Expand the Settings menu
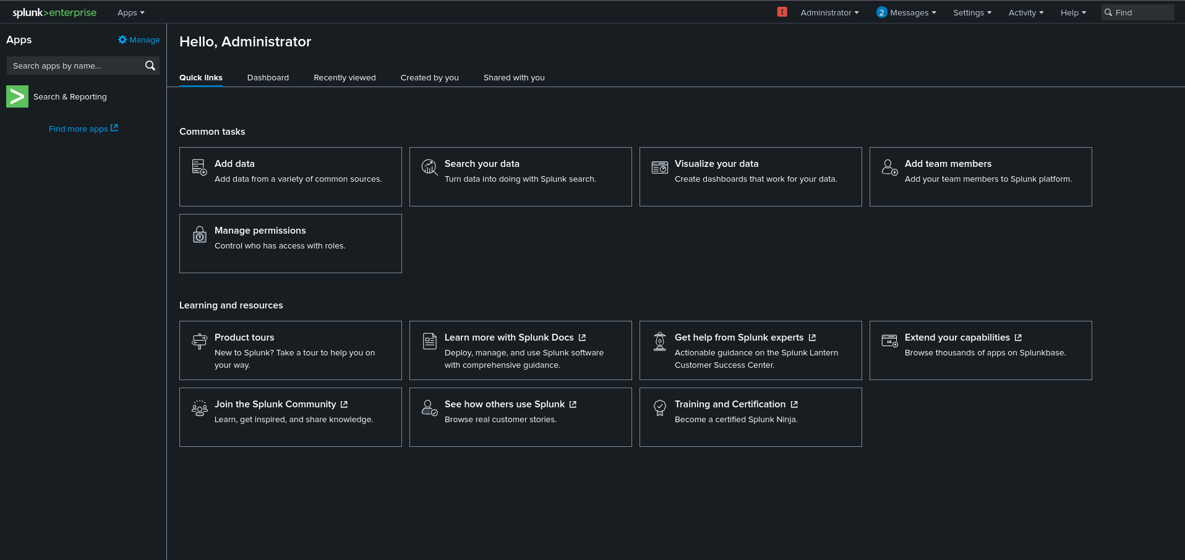 972,12
